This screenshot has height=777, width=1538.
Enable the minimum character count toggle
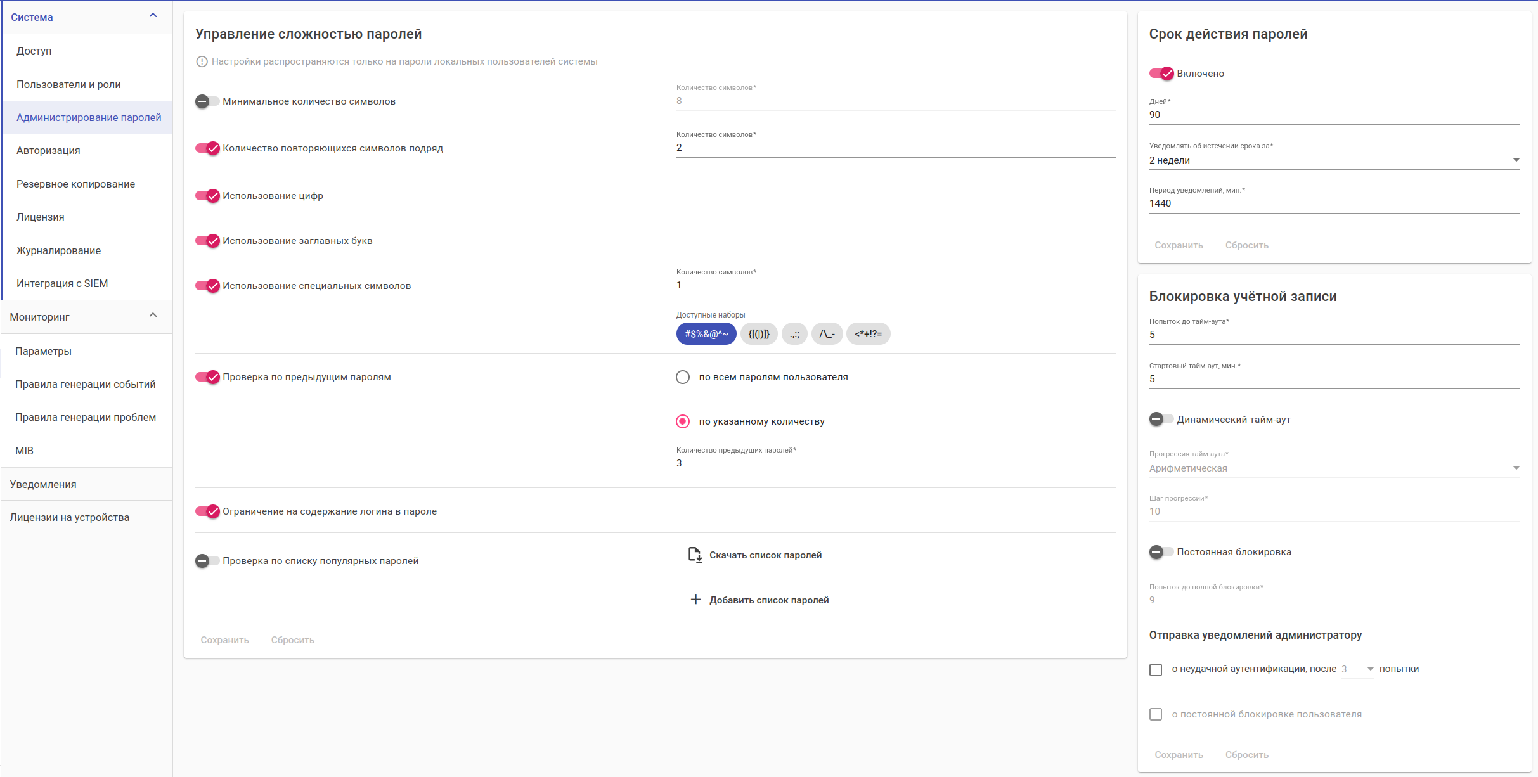tap(207, 101)
